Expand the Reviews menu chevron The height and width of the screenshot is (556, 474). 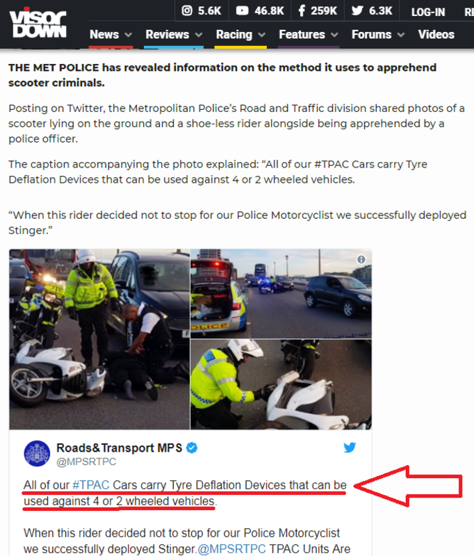[199, 35]
